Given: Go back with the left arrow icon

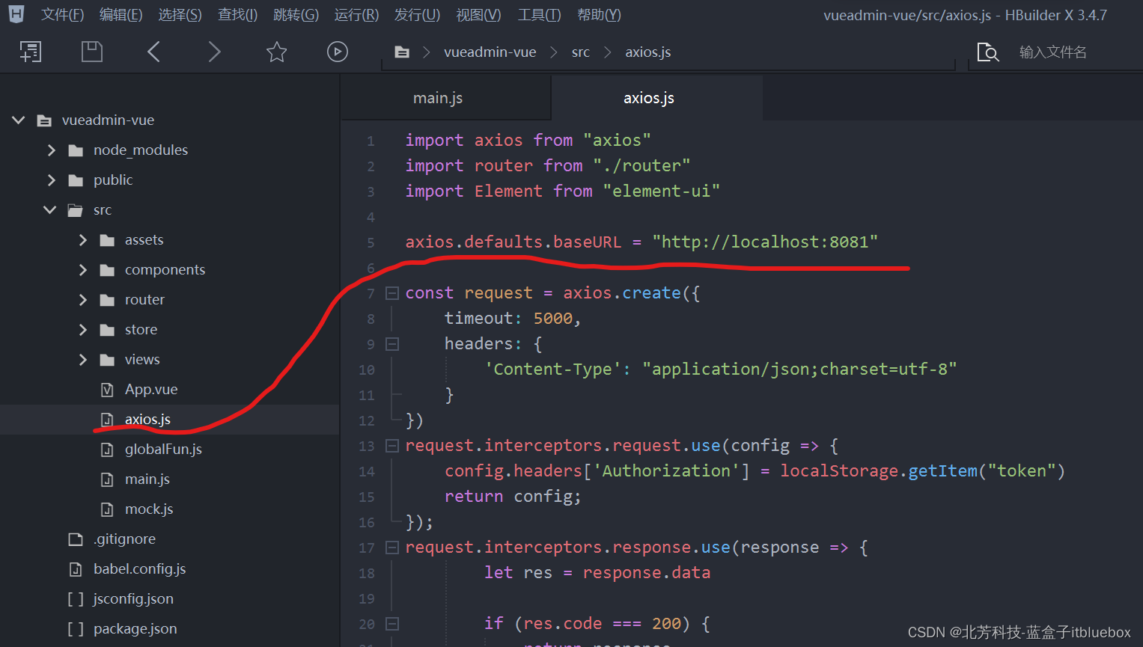Looking at the screenshot, I should tap(154, 52).
